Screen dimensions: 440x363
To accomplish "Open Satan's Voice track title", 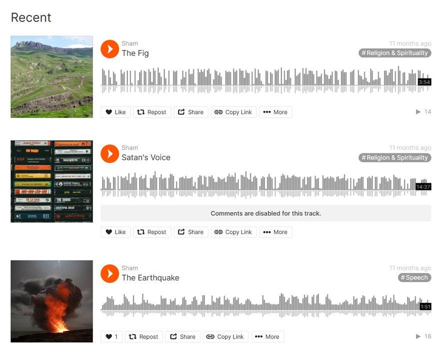I will (146, 157).
